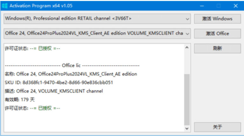Expand the Windows Professional edition dropdown arrow
This screenshot has height=136, width=244.
click(x=187, y=19)
